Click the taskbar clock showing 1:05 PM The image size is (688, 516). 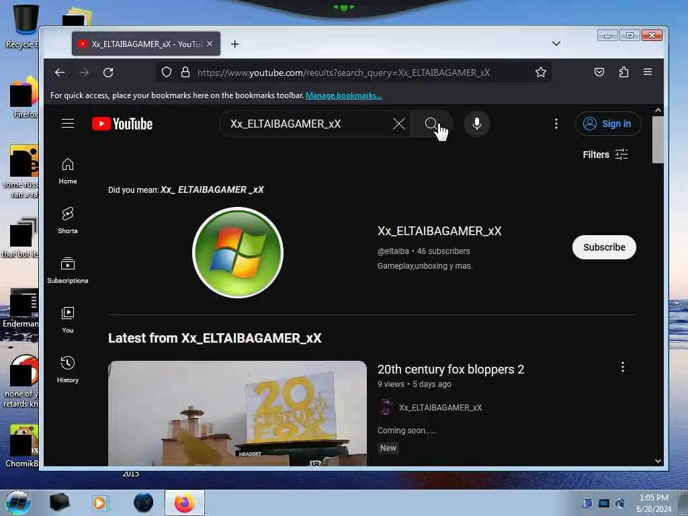pos(654,503)
